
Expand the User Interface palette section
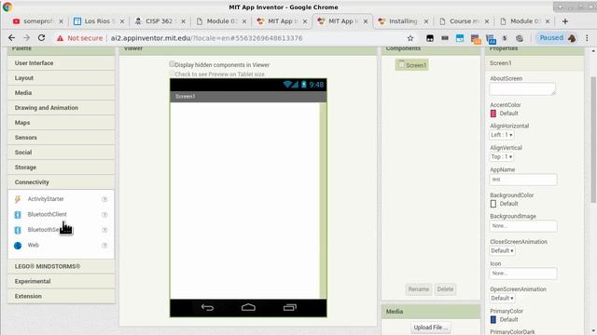coord(61,63)
